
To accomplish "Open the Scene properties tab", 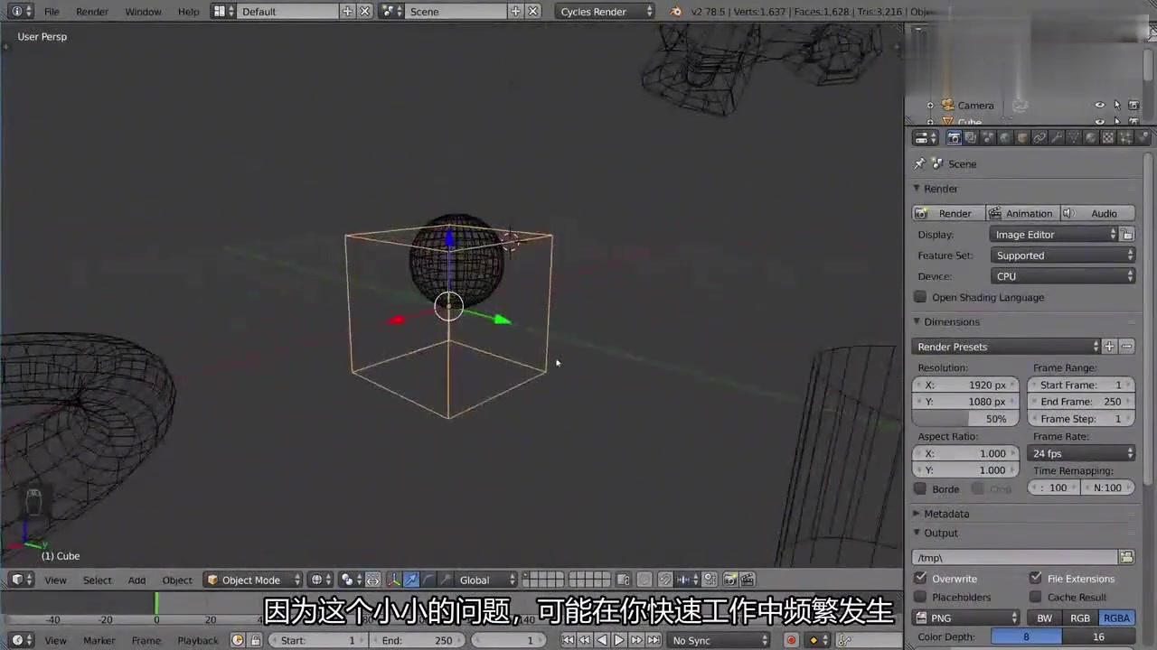I will coord(988,138).
